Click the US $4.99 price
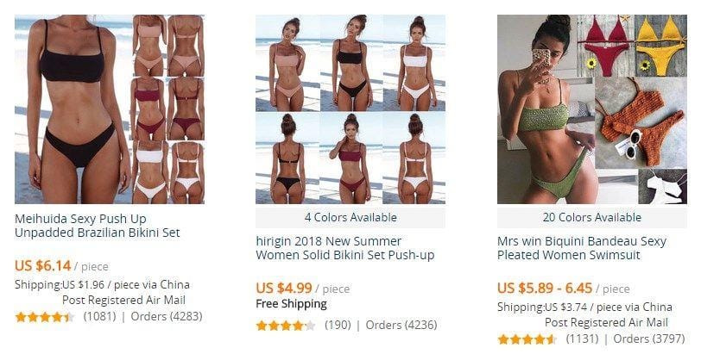The width and height of the screenshot is (701, 354). pyautogui.click(x=284, y=288)
